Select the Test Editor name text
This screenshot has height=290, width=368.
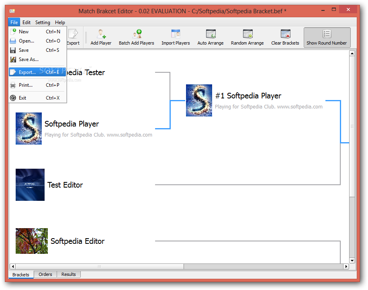tap(65, 185)
